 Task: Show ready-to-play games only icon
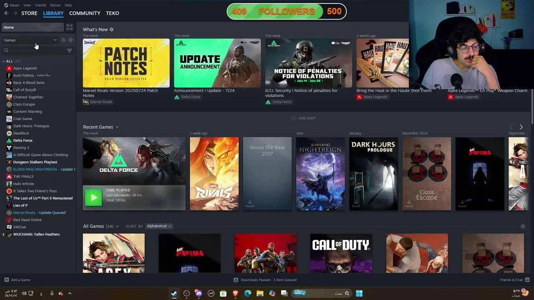71,40
